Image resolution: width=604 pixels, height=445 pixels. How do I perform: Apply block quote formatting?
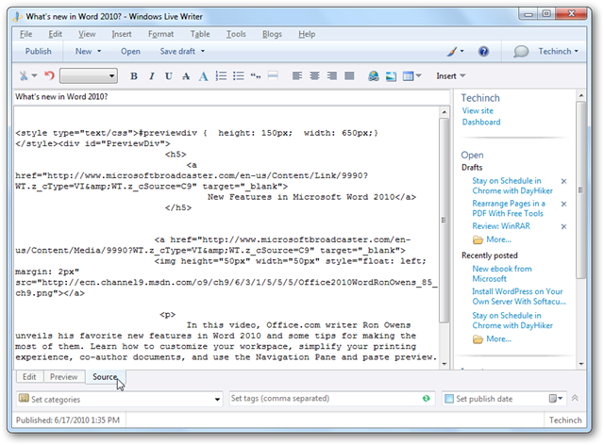coord(256,76)
